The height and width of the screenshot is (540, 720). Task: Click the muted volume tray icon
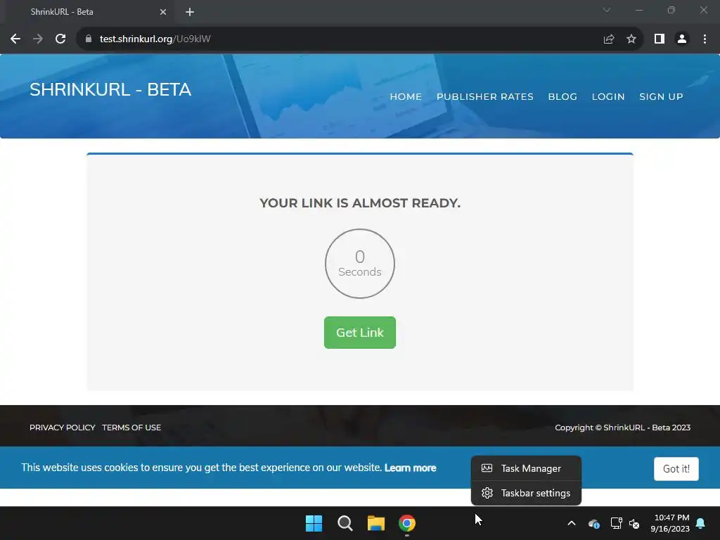634,523
